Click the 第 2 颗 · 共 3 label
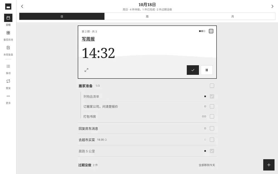The image size is (278, 174). pos(89,32)
